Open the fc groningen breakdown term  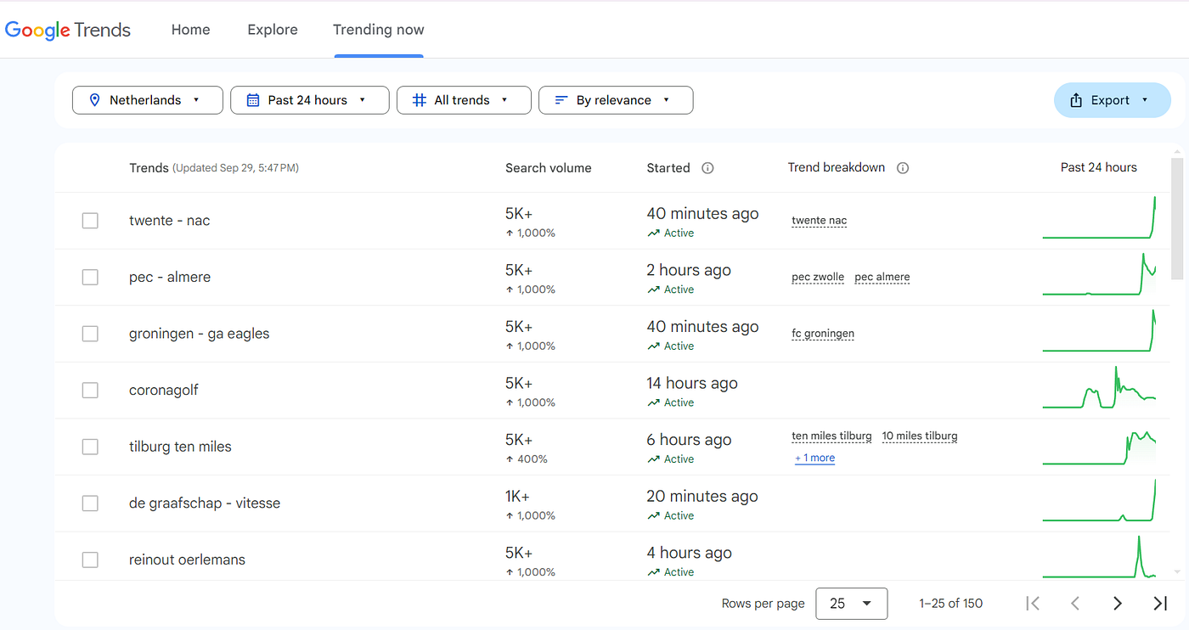click(823, 334)
